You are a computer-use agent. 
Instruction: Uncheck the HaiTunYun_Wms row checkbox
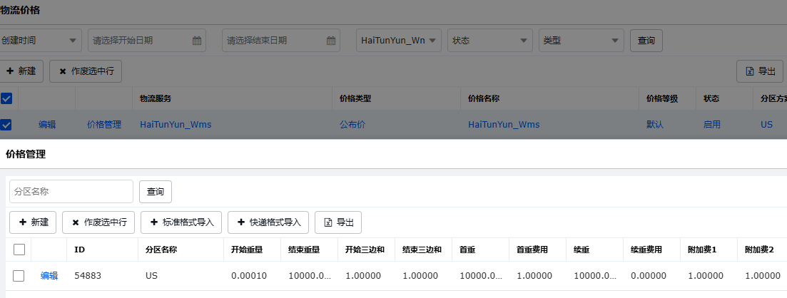[x=6, y=125]
